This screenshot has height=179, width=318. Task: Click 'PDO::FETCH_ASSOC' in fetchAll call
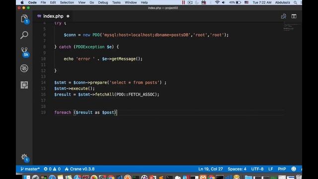(136, 94)
